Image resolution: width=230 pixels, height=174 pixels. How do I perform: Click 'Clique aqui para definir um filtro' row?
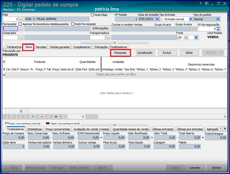coord(116,75)
